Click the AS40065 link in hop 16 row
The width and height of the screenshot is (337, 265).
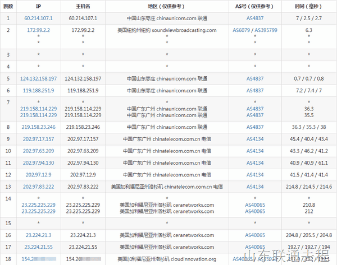[x=255, y=235]
